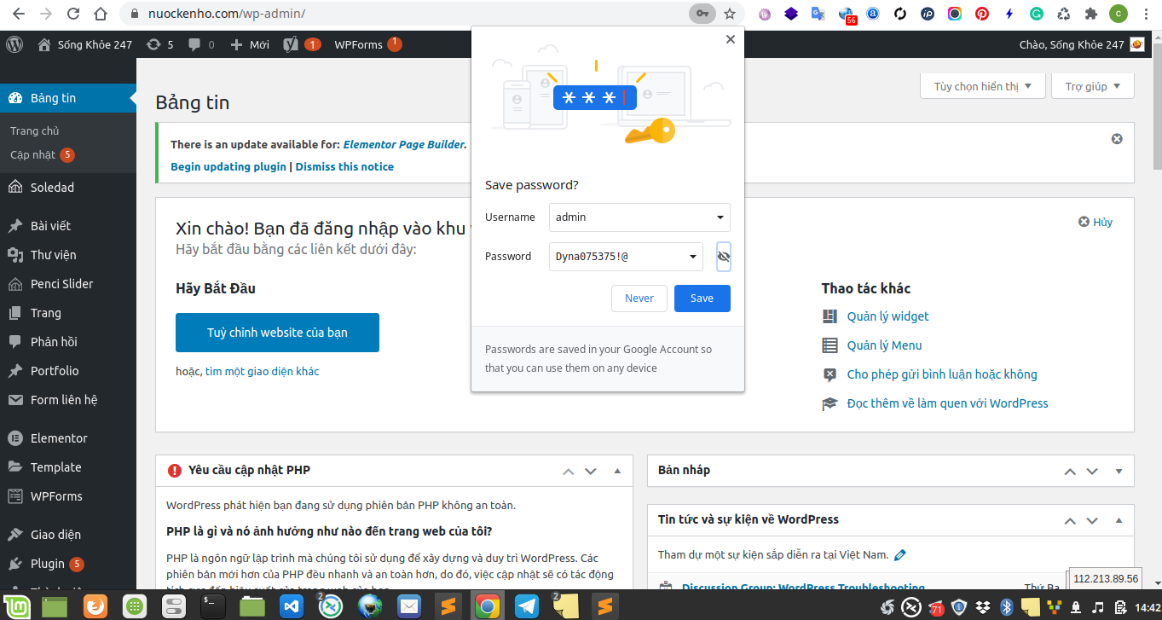Collapse Tin tức và sự kiện widget

(1119, 520)
